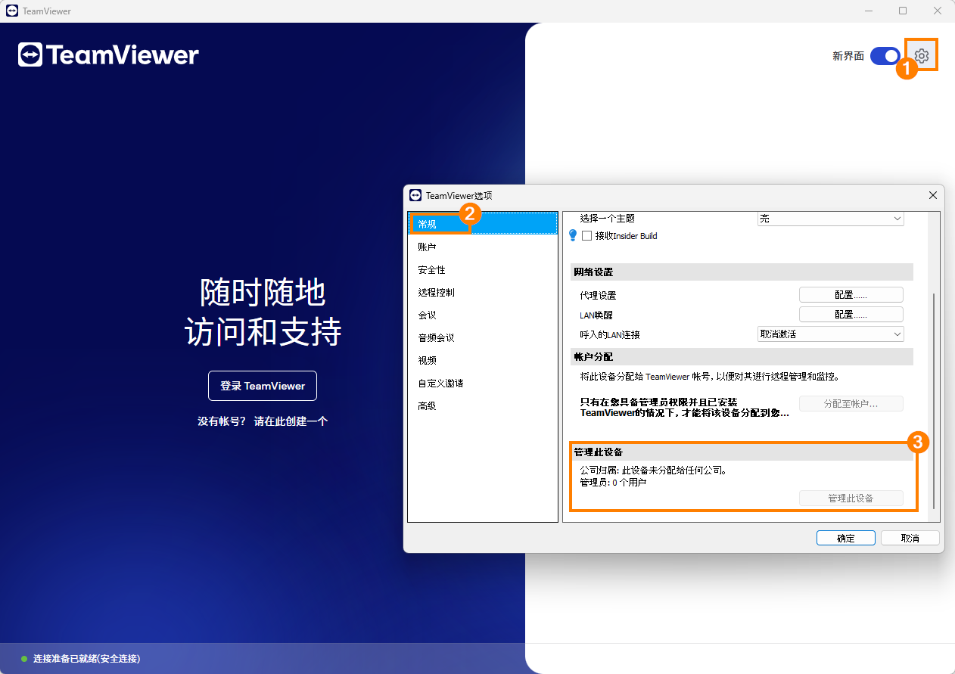Click the LAN唤醒 label
Screen dimensions: 955x674
(596, 315)
